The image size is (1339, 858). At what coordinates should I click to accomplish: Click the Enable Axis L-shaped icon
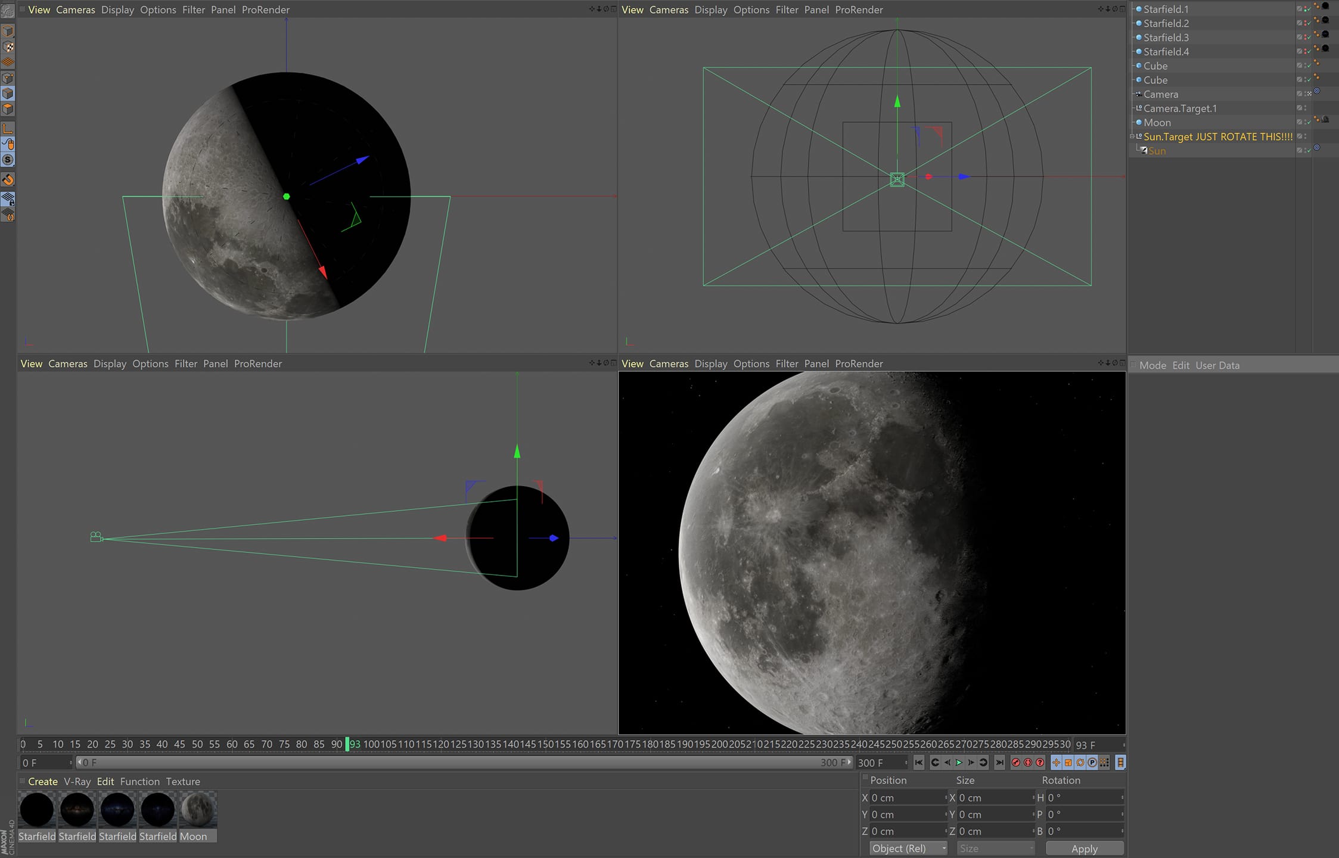(8, 128)
